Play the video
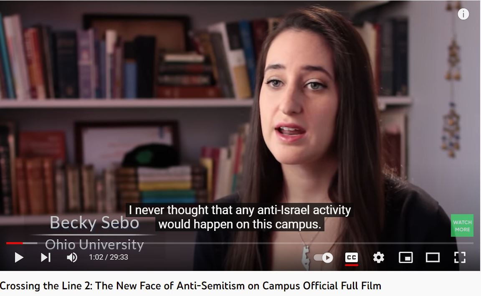Viewport: 481px width, 296px height. [19, 257]
